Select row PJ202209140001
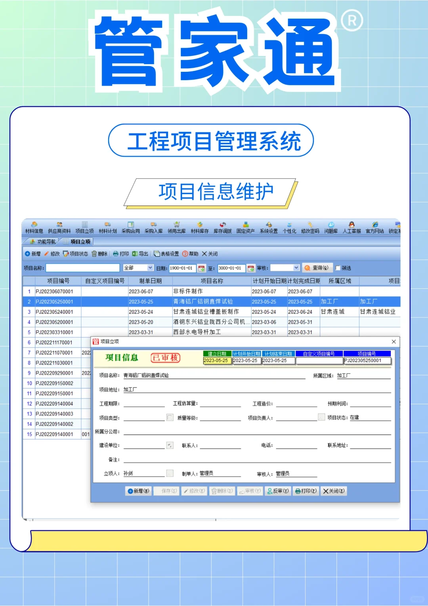The width and height of the screenshot is (428, 606). [x=57, y=434]
